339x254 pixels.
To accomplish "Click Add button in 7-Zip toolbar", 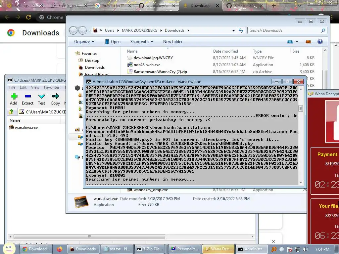I will coord(14,99).
